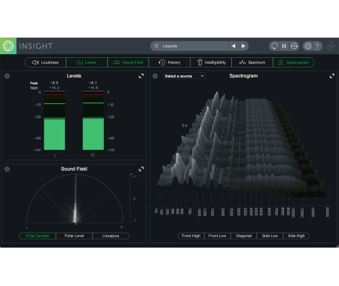This screenshot has height=286, width=339.
Task: Go to next layout arrow
Action: coord(243,46)
